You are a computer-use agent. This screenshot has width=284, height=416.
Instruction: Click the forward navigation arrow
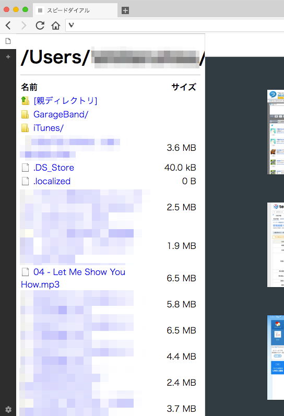point(23,26)
